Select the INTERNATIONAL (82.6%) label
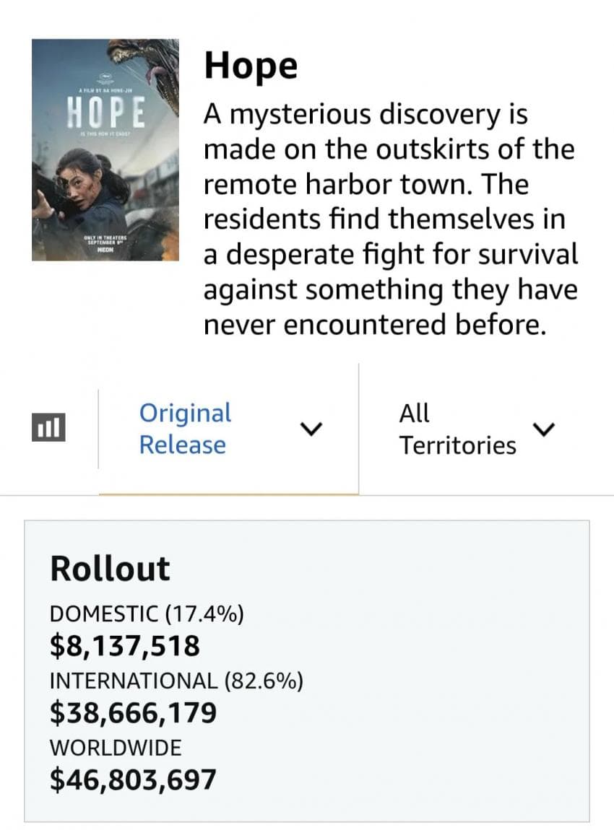The image size is (614, 830). click(176, 681)
